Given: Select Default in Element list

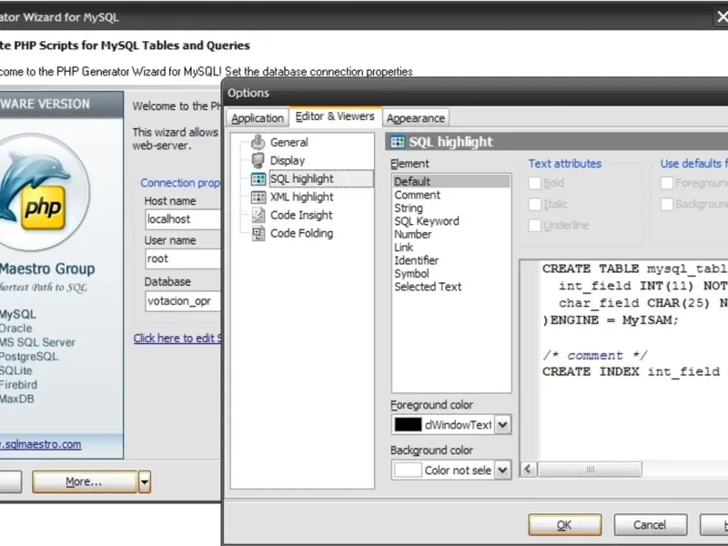Looking at the screenshot, I should (x=451, y=181).
